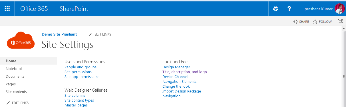Open the app launcher waffle icon
This screenshot has width=346, height=107.
[x=7, y=9]
